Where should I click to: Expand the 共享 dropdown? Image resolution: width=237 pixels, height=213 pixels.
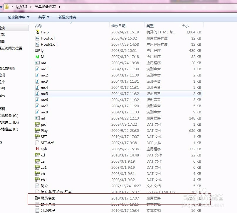[43, 17]
